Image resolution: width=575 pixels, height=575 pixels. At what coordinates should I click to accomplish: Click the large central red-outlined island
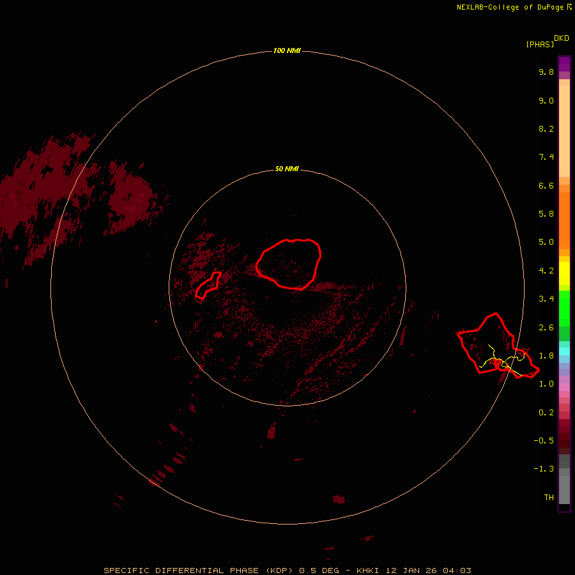[x=289, y=264]
